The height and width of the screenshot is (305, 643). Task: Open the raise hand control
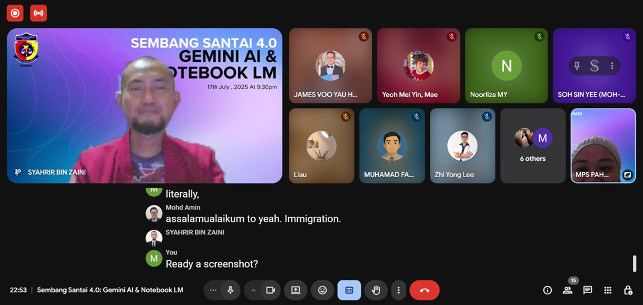[376, 290]
